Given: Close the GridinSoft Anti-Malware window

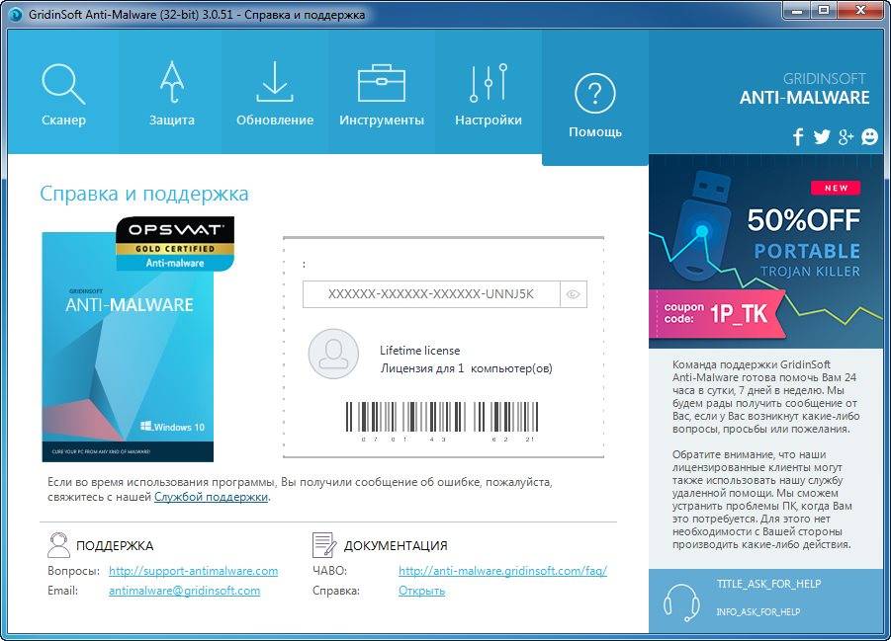Looking at the screenshot, I should click(x=860, y=10).
